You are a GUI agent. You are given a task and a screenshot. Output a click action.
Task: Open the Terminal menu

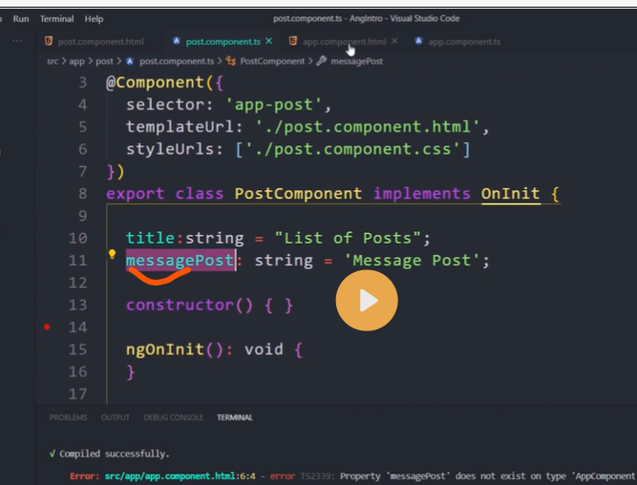[56, 18]
